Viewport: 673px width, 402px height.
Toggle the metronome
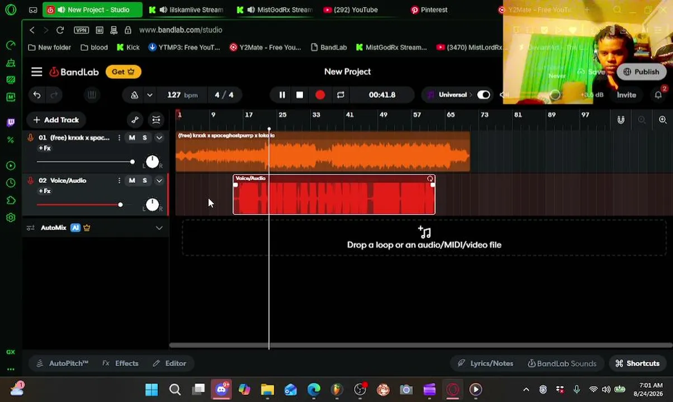pos(135,95)
